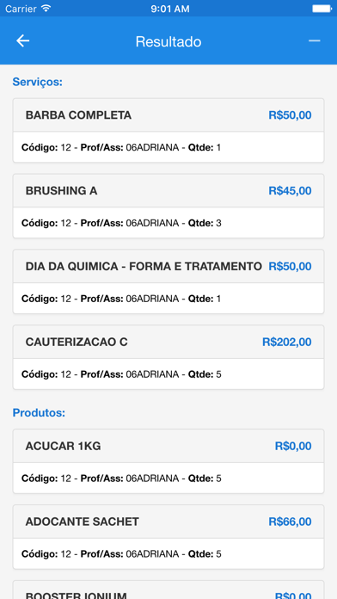Screen dimensions: 337x599
Task: Tap the 9:01 AM clock
Action: (170, 9)
